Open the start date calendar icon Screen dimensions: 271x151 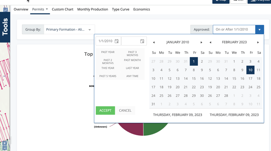click(x=117, y=41)
